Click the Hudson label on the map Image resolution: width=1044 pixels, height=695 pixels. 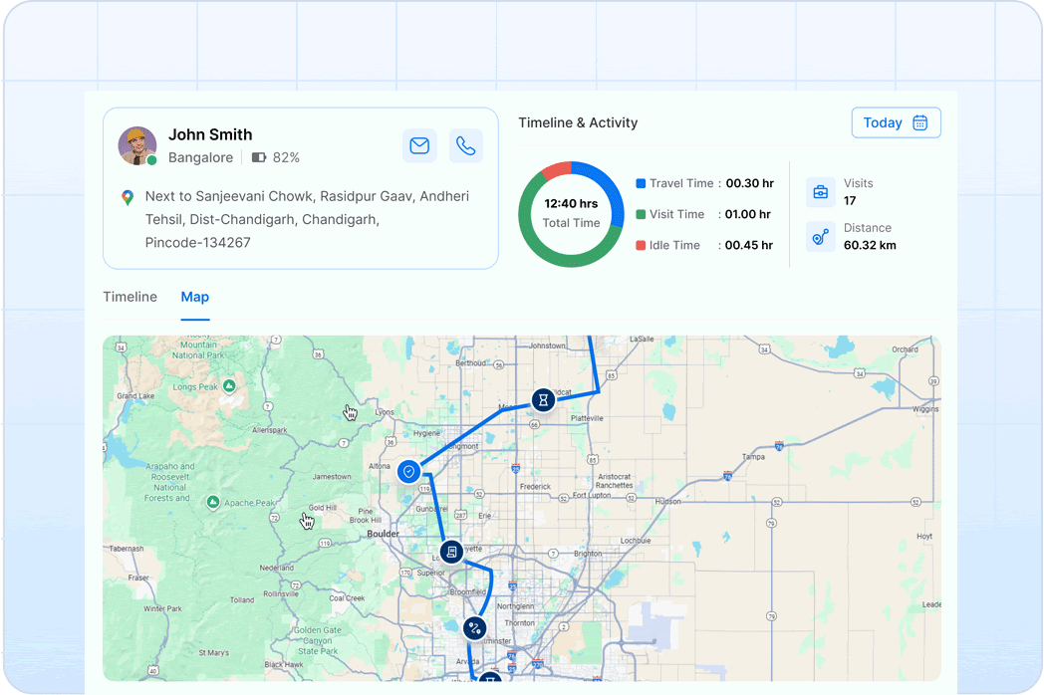coord(667,501)
